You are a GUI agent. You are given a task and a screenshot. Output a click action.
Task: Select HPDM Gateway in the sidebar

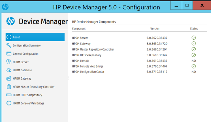click(x=22, y=79)
